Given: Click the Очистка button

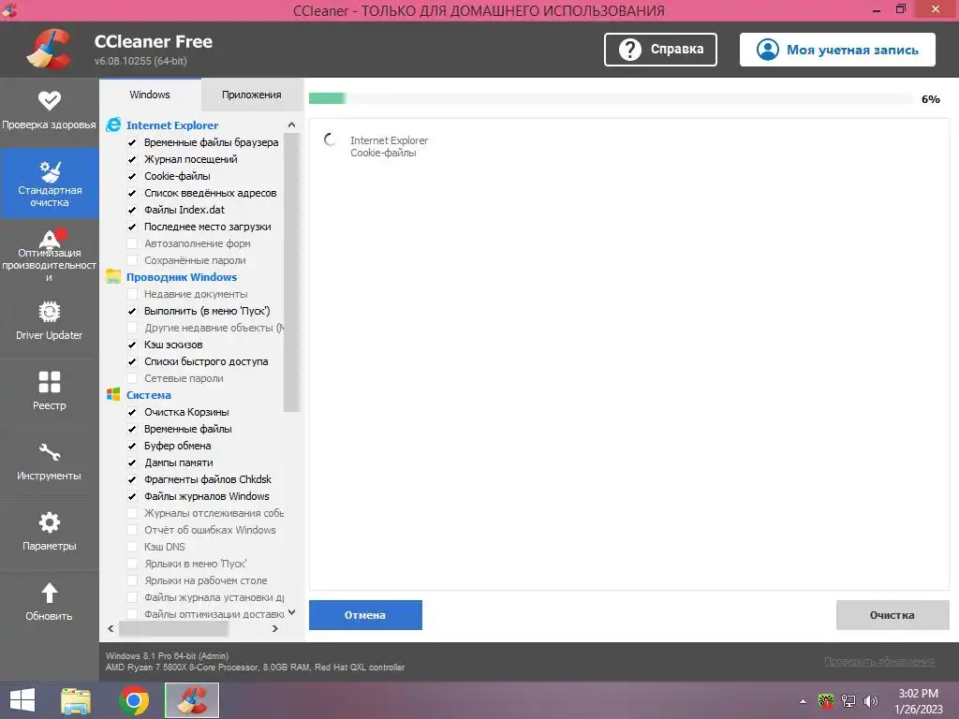Looking at the screenshot, I should 893,615.
